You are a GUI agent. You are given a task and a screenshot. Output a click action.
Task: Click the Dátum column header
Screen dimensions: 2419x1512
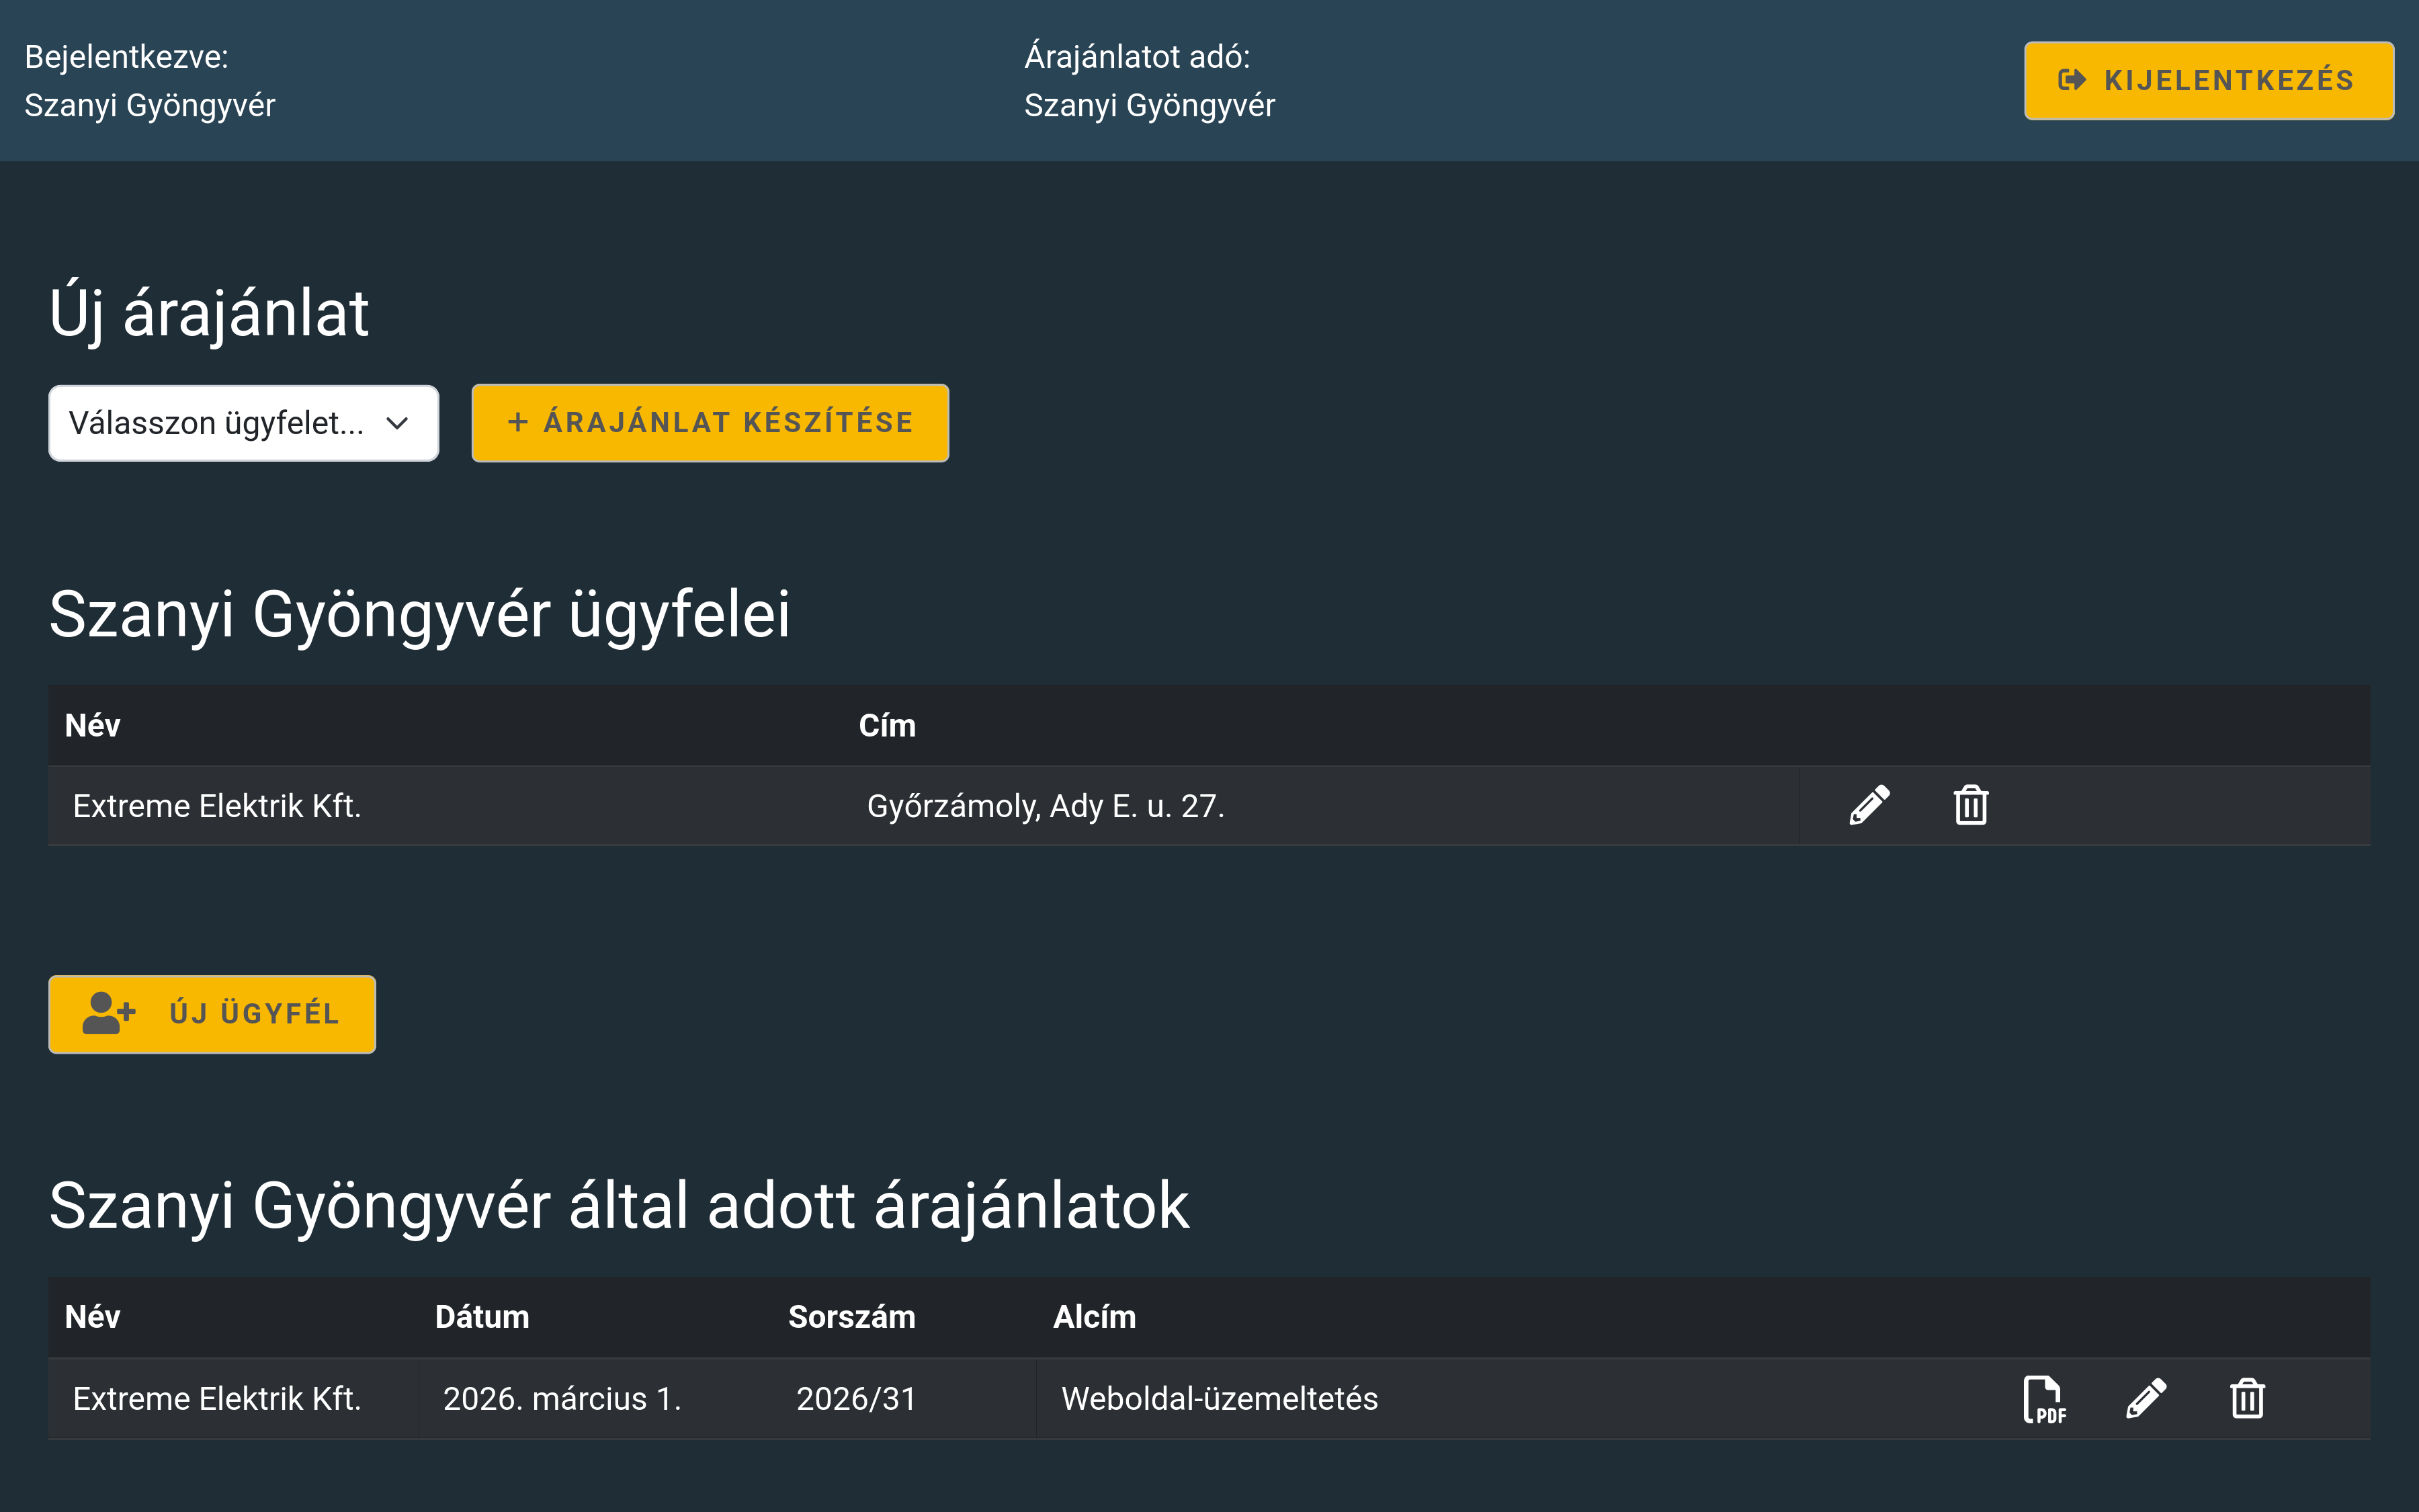(x=482, y=1317)
